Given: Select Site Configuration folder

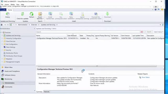Looking at the screenshot, I should [x=12, y=44].
